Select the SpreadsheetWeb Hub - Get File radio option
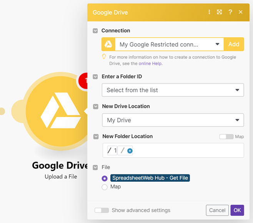 105,178
